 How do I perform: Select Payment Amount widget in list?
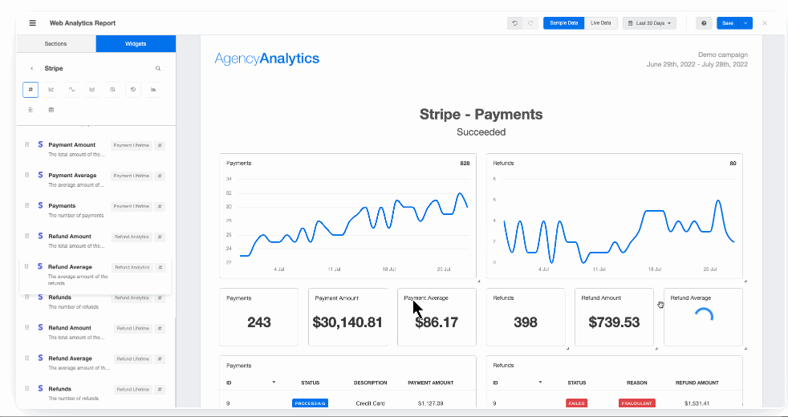(72, 145)
